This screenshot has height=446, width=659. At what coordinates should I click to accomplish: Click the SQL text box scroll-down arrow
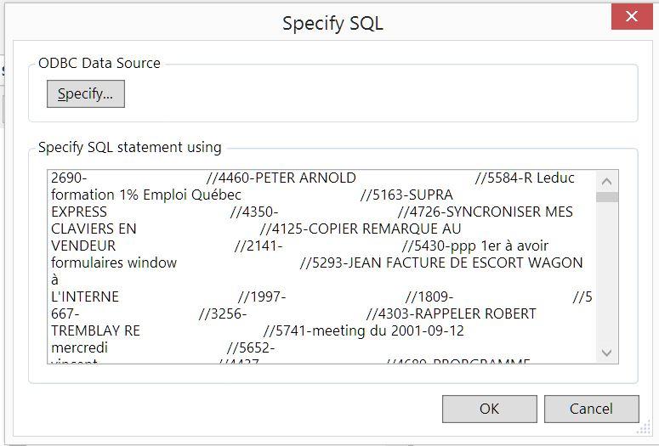pyautogui.click(x=606, y=353)
